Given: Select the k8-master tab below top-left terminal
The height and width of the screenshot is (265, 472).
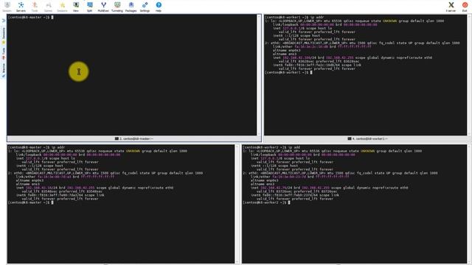Looking at the screenshot, I should tap(134, 139).
